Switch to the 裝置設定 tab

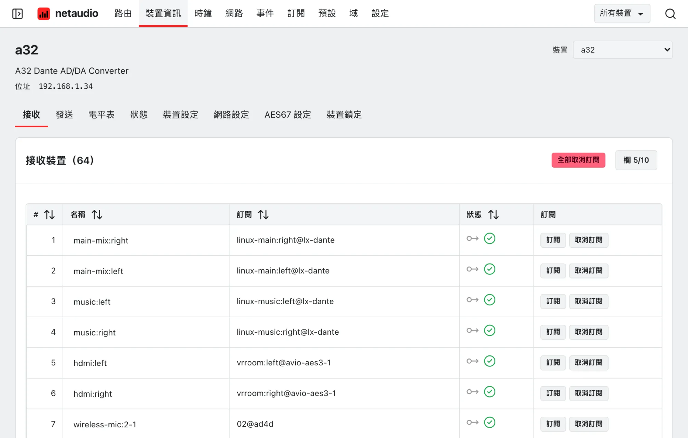click(181, 115)
